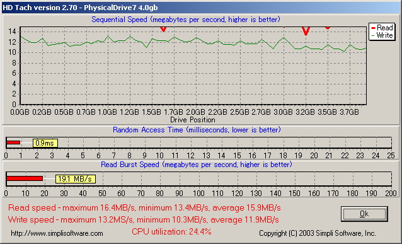The height and width of the screenshot is (244, 402).
Task: Click the red random access time bar
Action: click(x=13, y=142)
